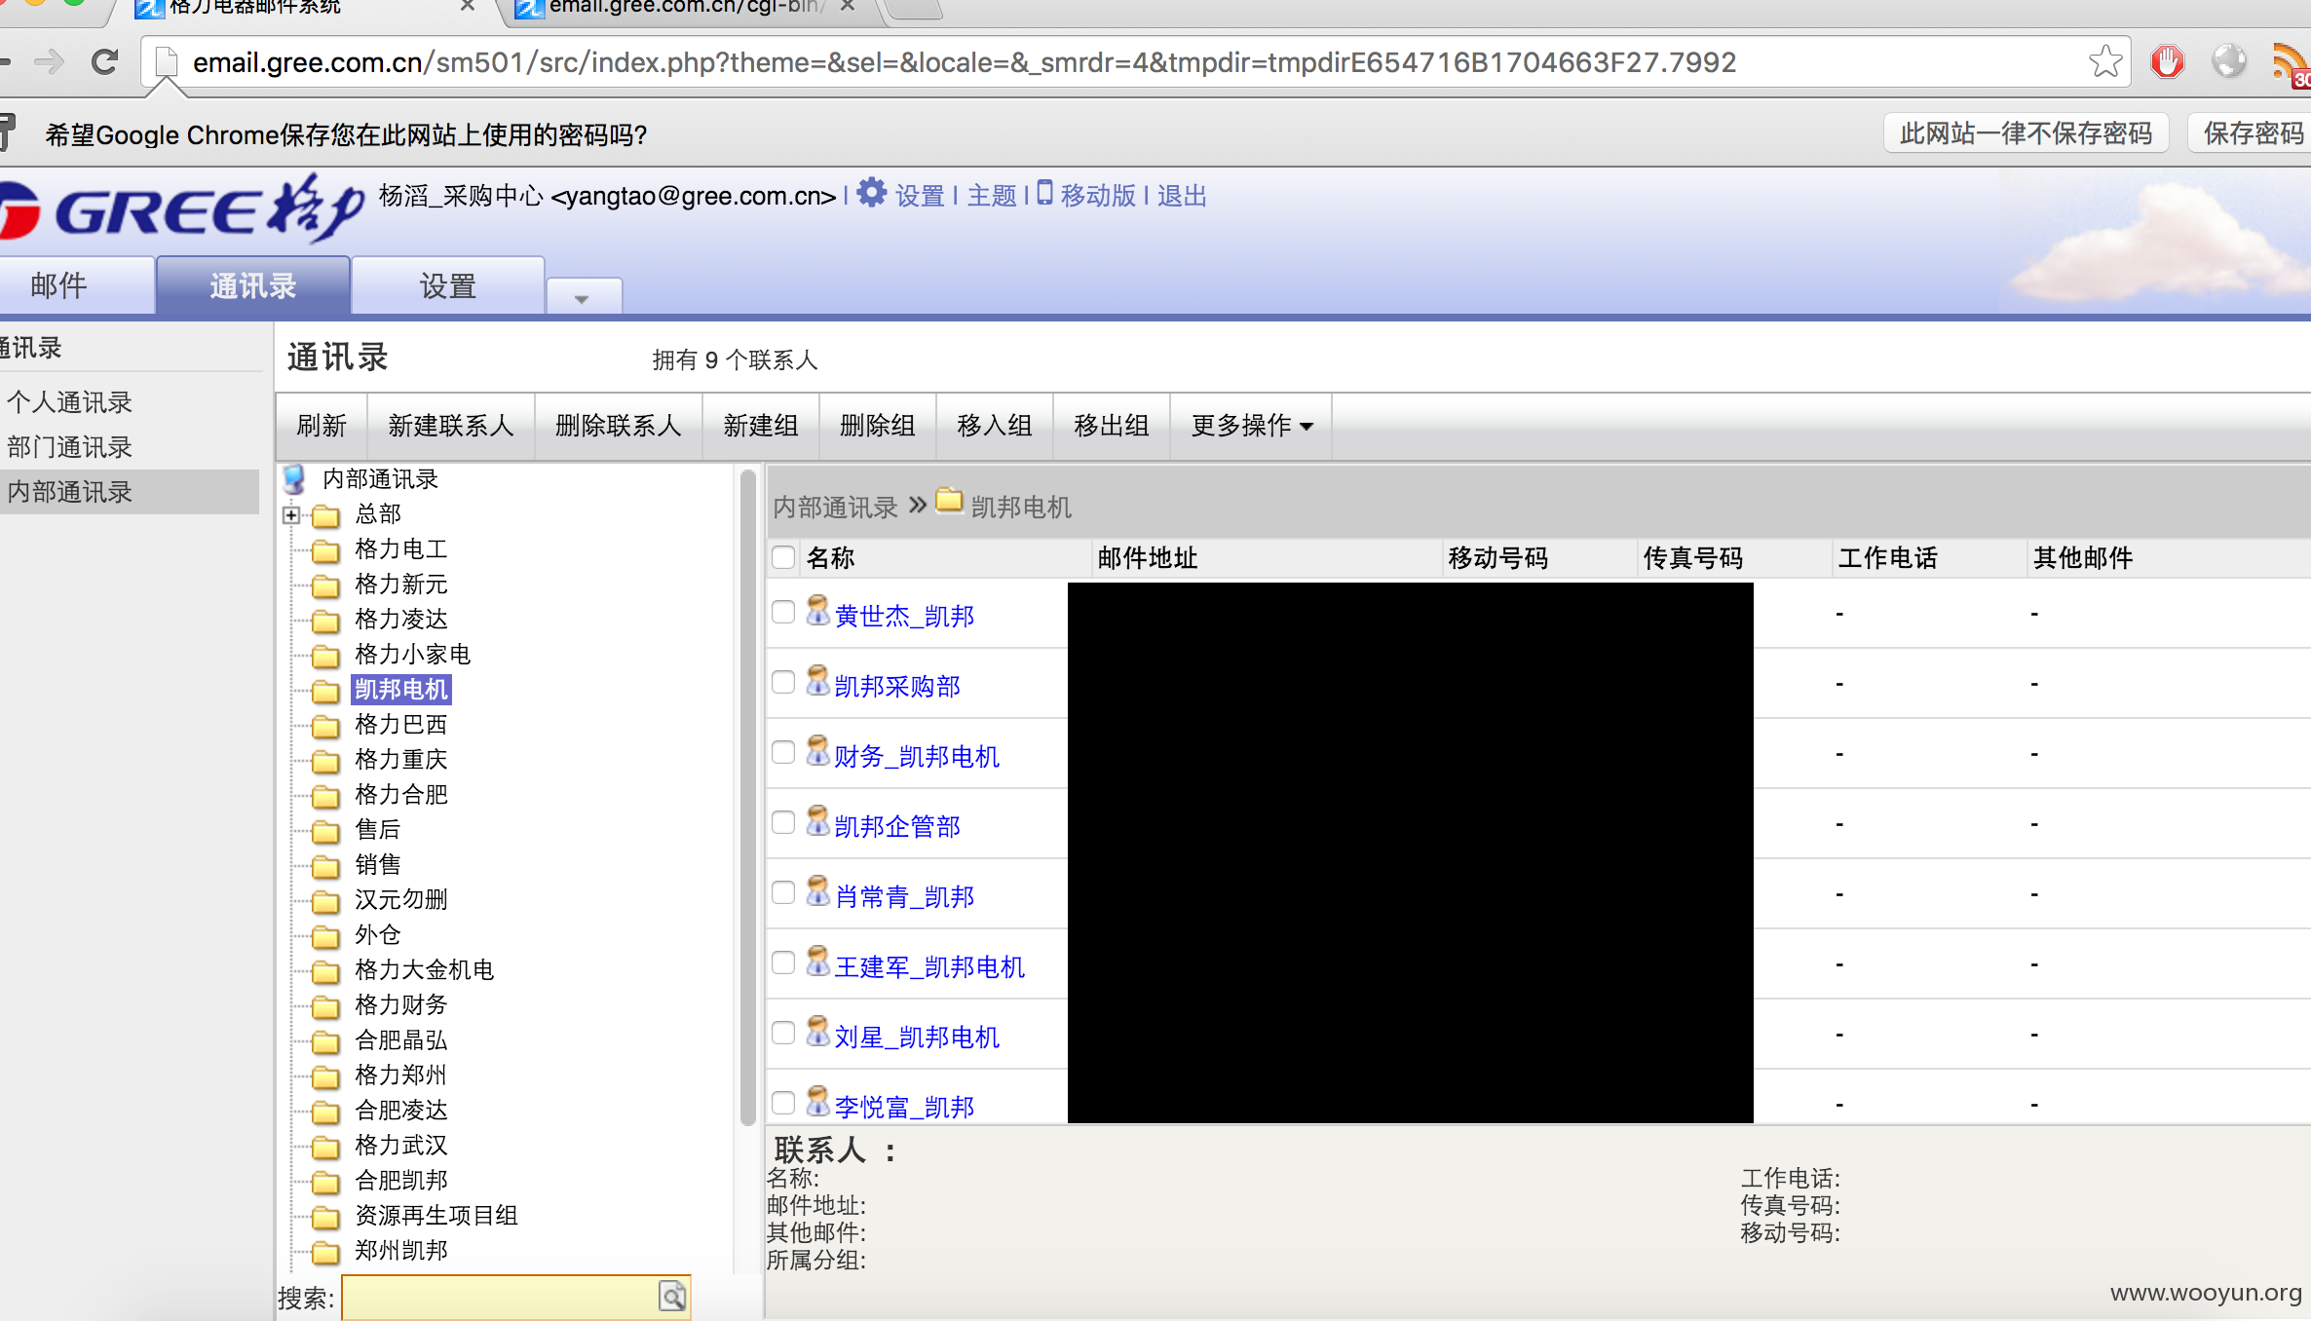Click the 售后 folder icon
Screen dimensions: 2311x1321
click(325, 832)
